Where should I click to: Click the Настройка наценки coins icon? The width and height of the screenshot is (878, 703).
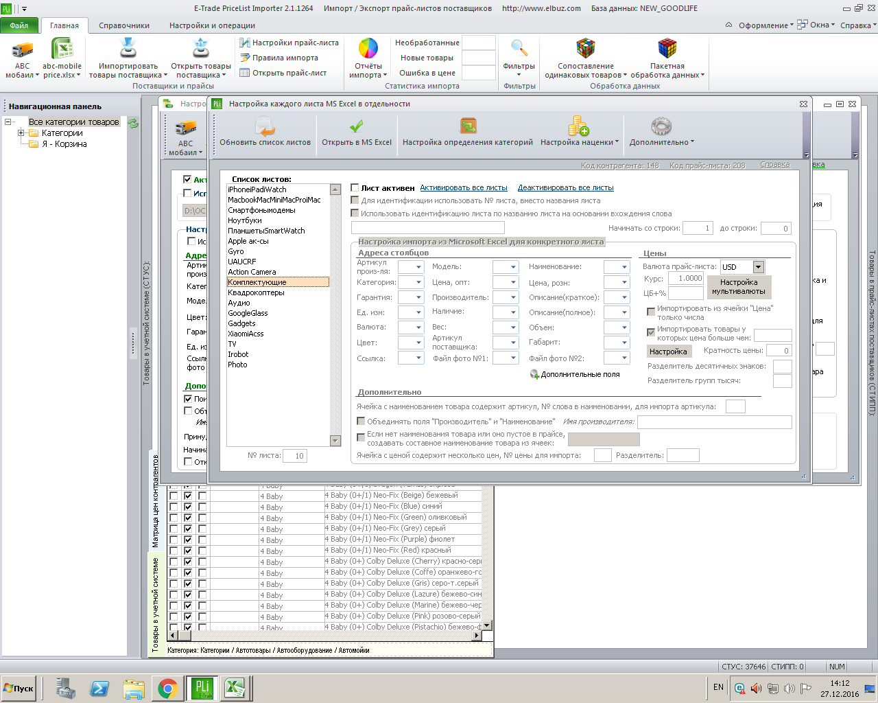pyautogui.click(x=578, y=126)
